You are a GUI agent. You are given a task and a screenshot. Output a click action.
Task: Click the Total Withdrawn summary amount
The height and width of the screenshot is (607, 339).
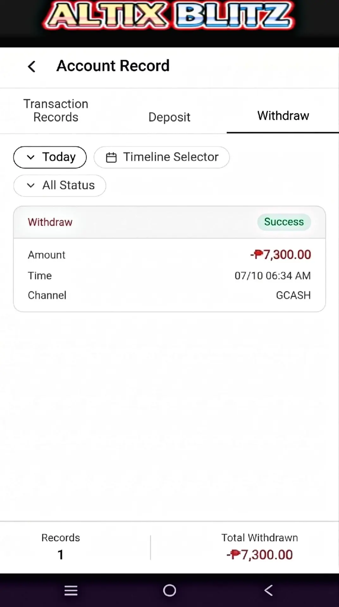(x=260, y=555)
